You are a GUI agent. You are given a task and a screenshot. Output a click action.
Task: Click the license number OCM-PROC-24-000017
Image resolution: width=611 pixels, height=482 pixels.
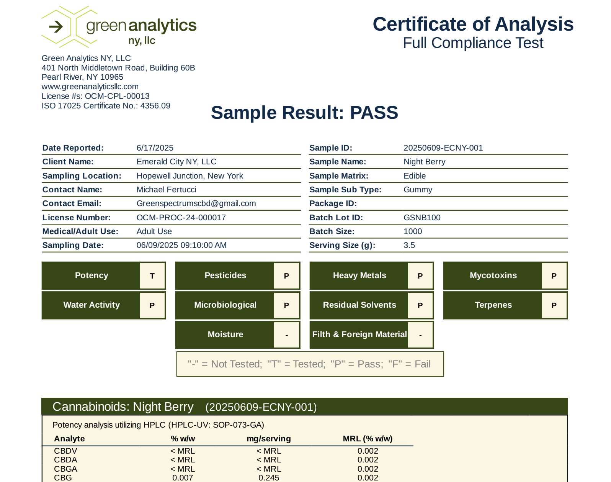pyautogui.click(x=181, y=218)
